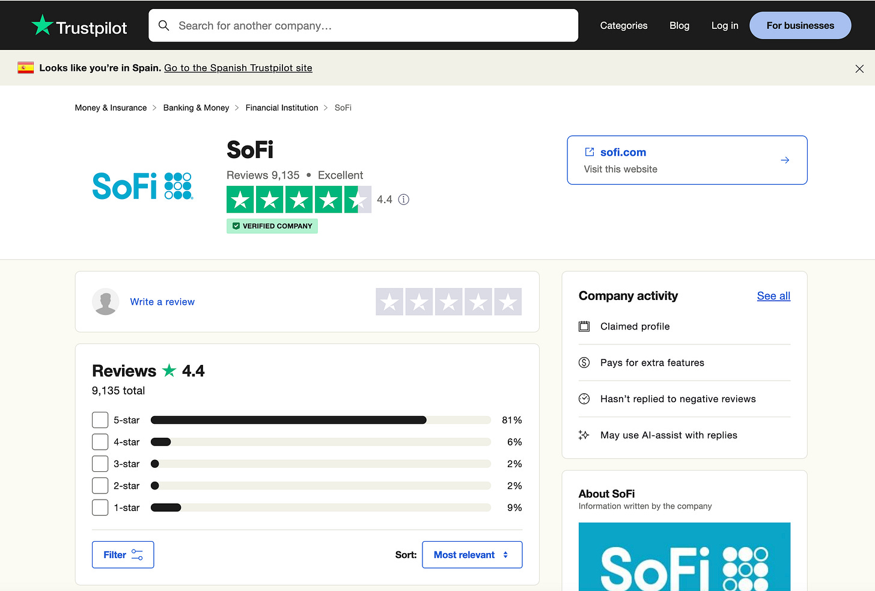Click the green star beside Reviews 4.4
This screenshot has width=875, height=591.
169,370
